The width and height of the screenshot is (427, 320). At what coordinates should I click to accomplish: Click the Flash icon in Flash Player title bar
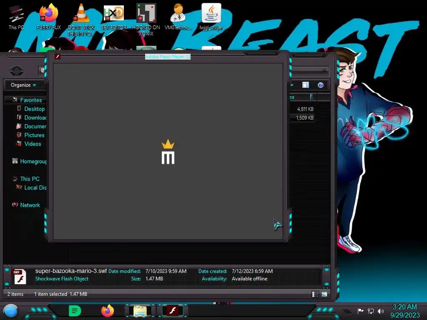58,56
